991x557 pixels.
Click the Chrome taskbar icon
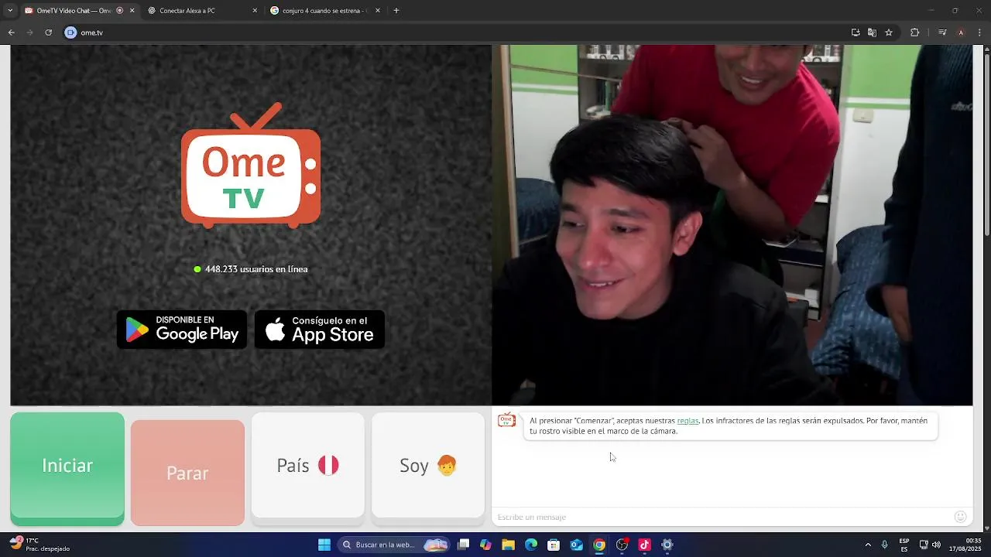(599, 545)
